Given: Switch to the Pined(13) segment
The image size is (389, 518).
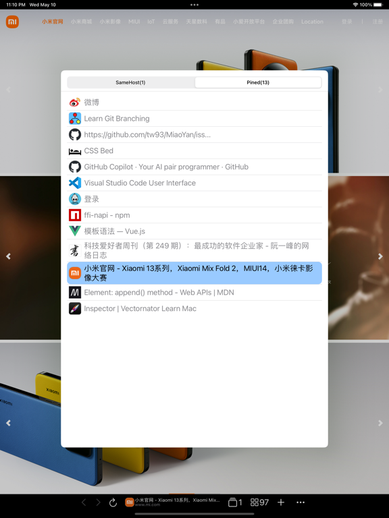Looking at the screenshot, I should (x=258, y=82).
